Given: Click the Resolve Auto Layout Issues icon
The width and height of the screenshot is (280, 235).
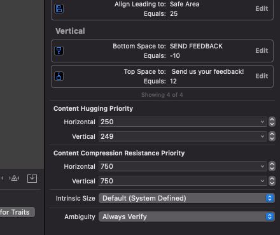Looking at the screenshot, I should tap(14, 178).
